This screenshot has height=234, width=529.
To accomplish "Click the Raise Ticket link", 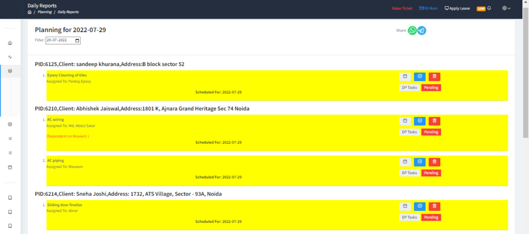I will pyautogui.click(x=402, y=8).
